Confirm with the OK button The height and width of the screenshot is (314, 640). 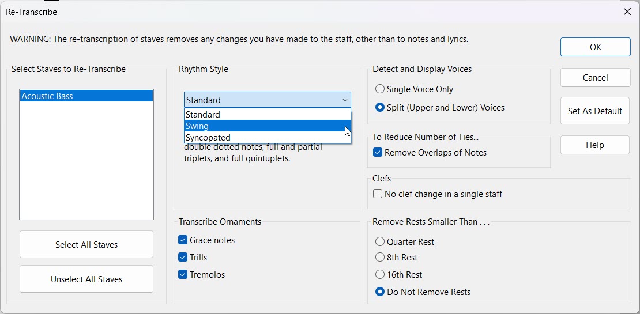tap(595, 47)
